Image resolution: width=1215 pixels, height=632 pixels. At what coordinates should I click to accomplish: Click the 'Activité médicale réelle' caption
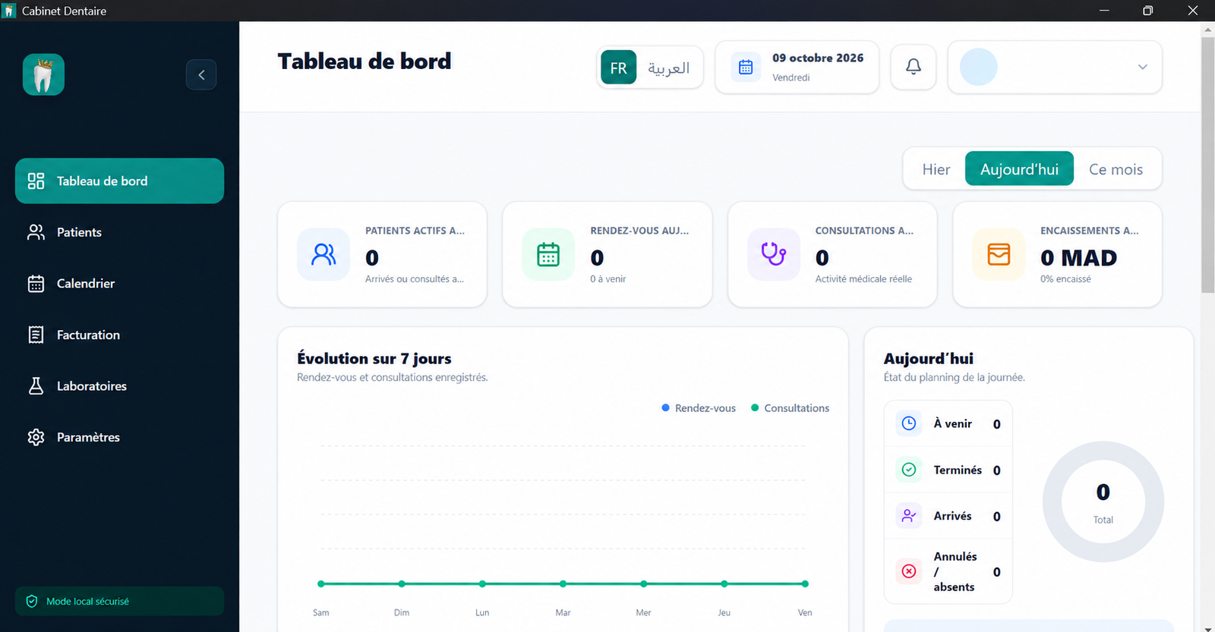click(863, 279)
